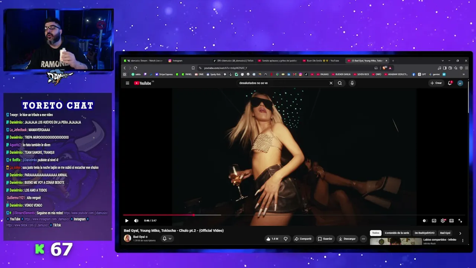Save video with the Guardar button
Screen dimensions: 476x268
point(325,239)
